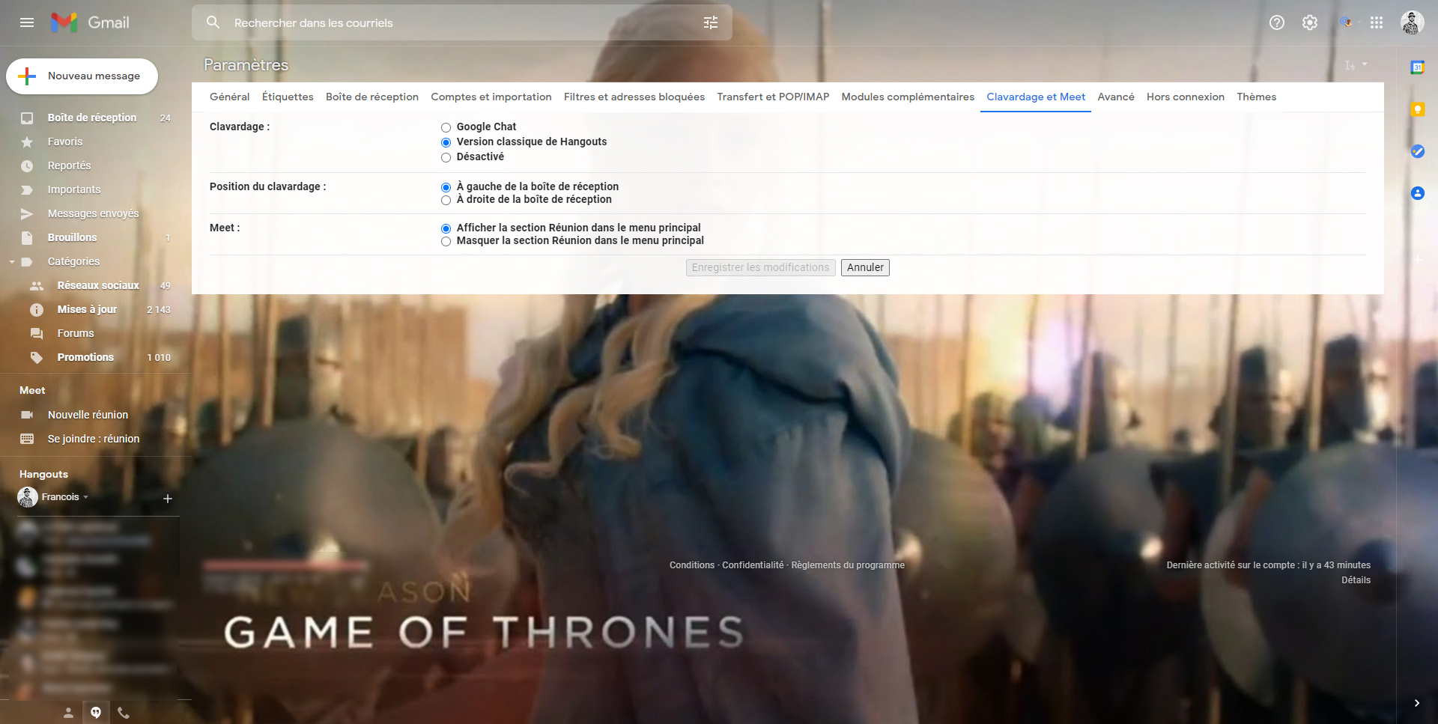Open search options filter icon
Viewport: 1438px width, 724px height.
click(x=711, y=22)
